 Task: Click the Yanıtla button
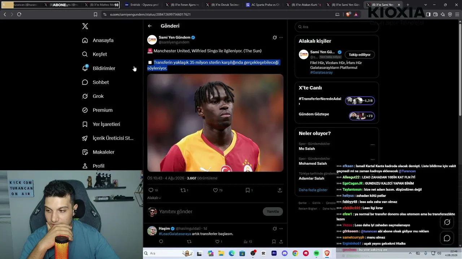273,212
